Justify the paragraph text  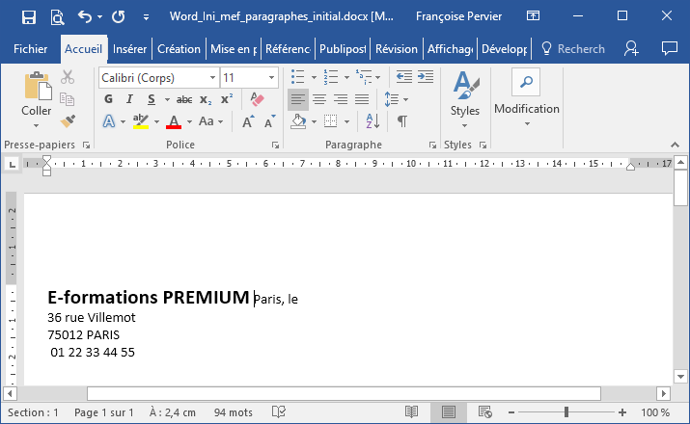pos(362,99)
